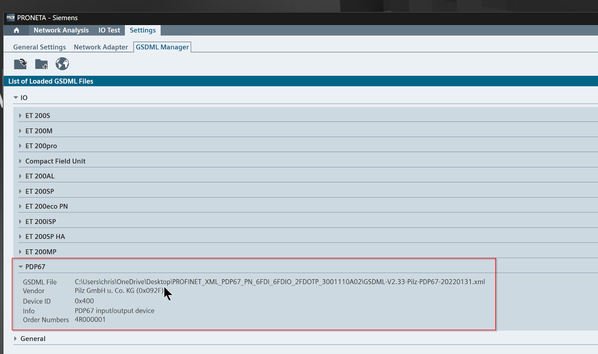Click 'List of Loaded GSDML Files' header
Image resolution: width=598 pixels, height=354 pixels.
click(x=51, y=81)
